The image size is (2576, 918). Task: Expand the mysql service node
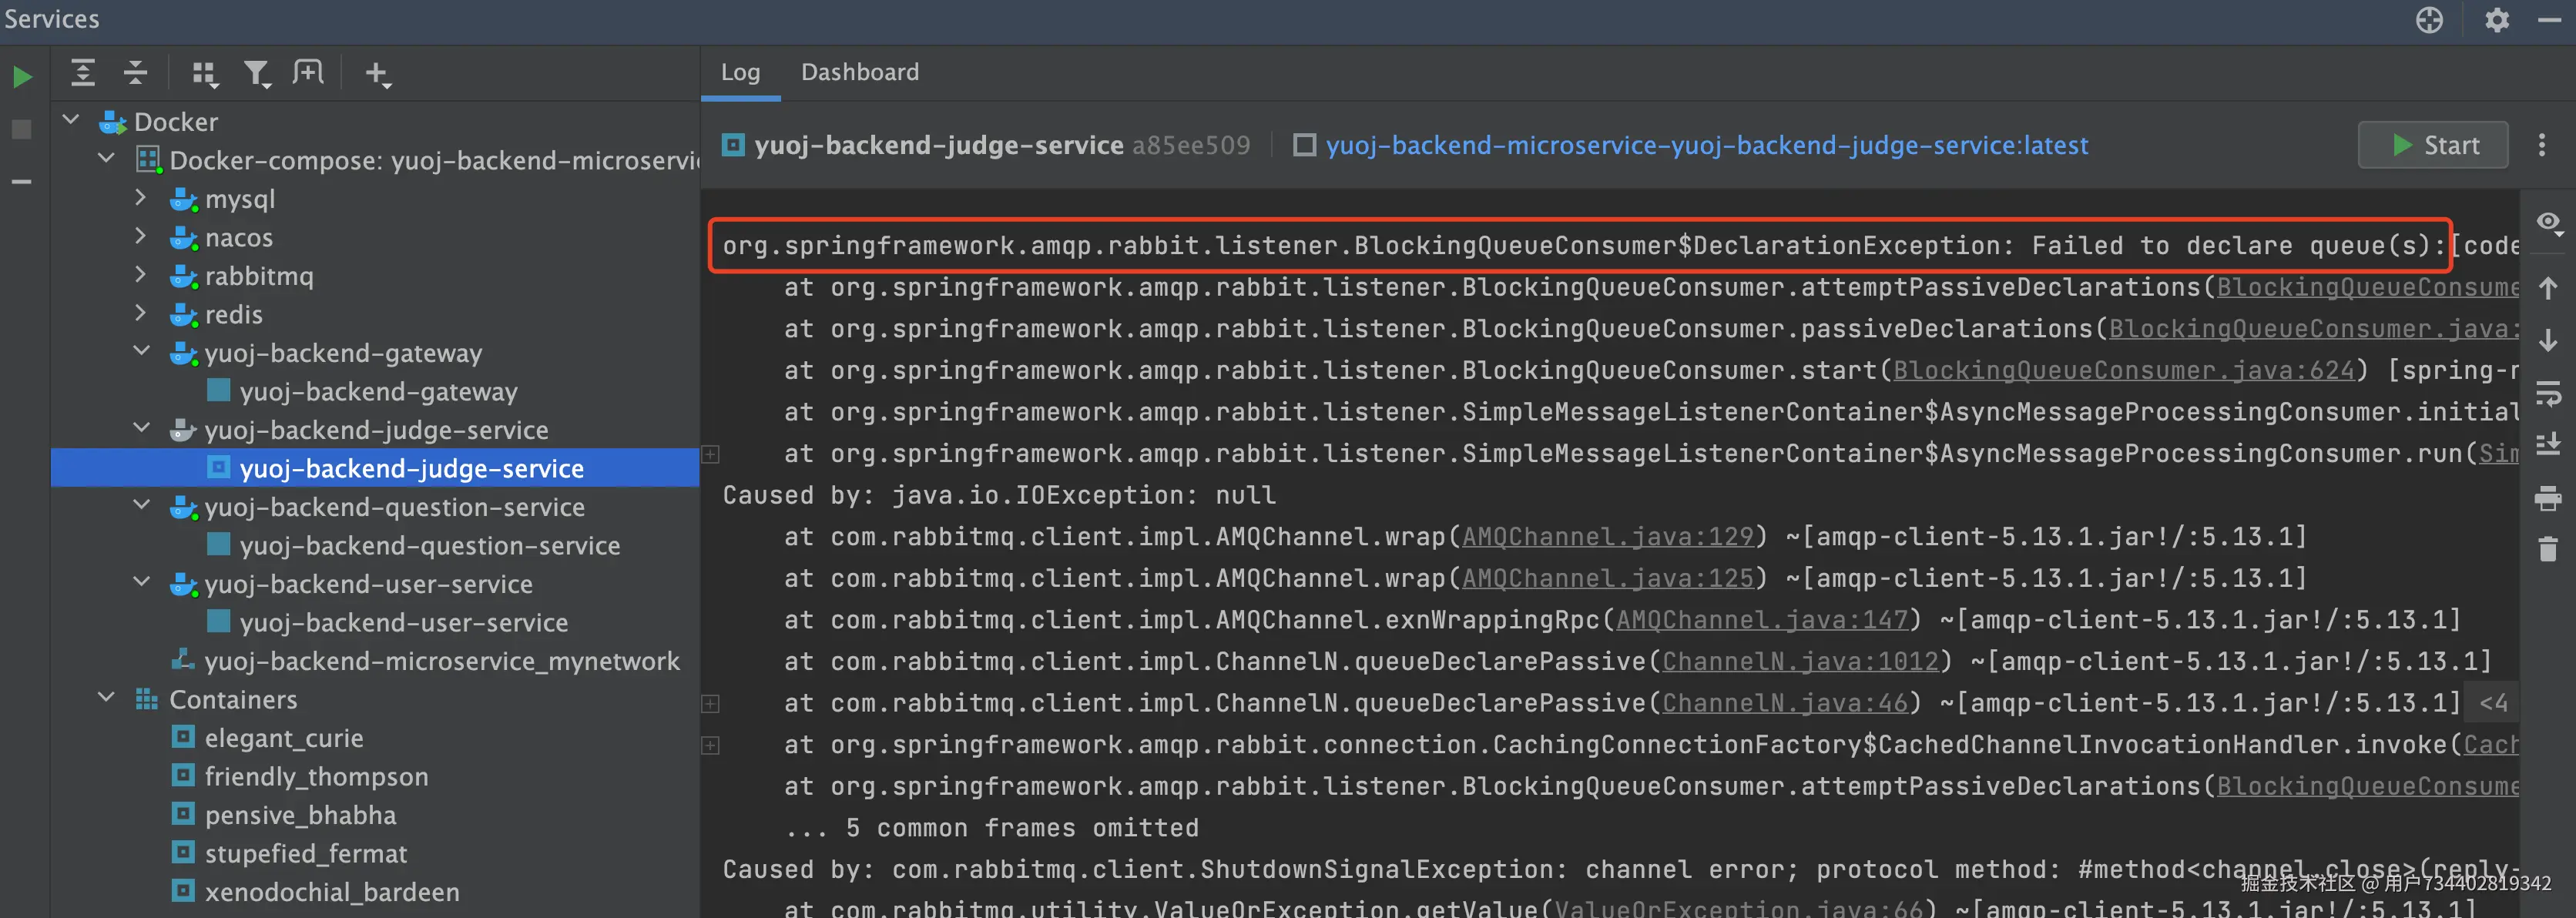(141, 198)
